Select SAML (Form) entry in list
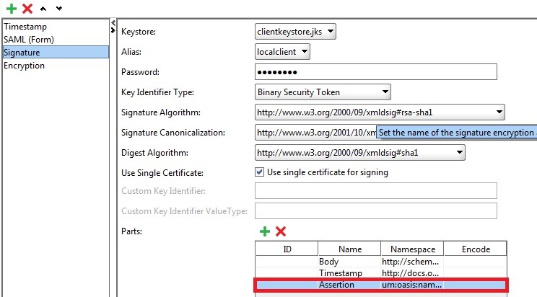Image resolution: width=537 pixels, height=297 pixels. [x=29, y=39]
